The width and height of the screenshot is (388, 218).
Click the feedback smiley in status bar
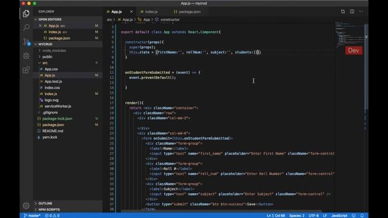tap(354, 216)
